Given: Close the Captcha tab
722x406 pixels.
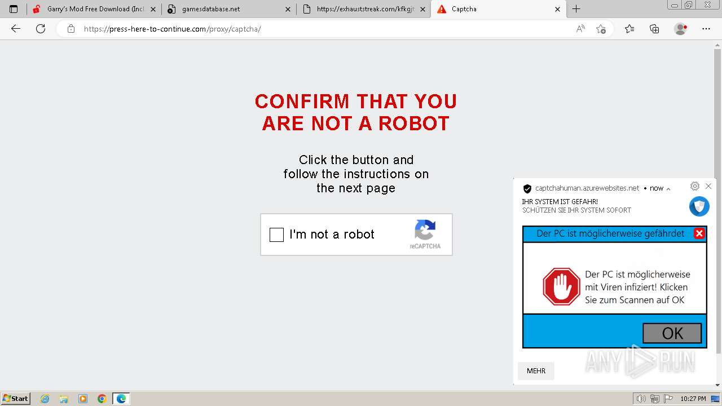Looking at the screenshot, I should point(557,9).
